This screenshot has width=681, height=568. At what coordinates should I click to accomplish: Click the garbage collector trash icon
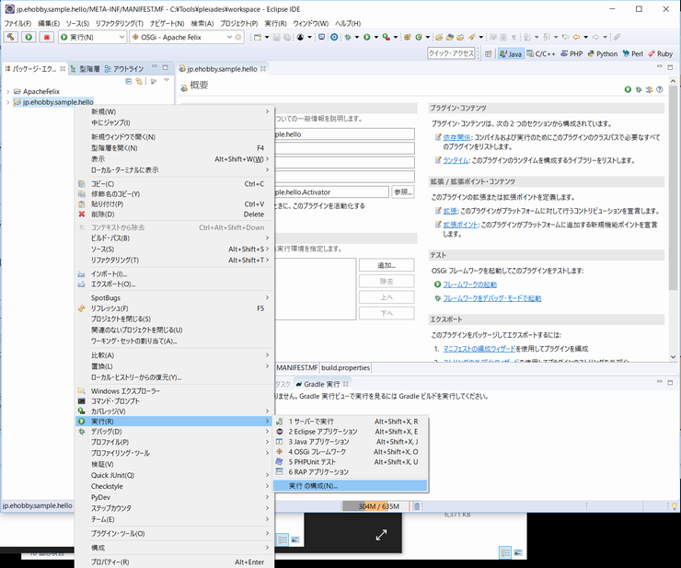tap(416, 505)
